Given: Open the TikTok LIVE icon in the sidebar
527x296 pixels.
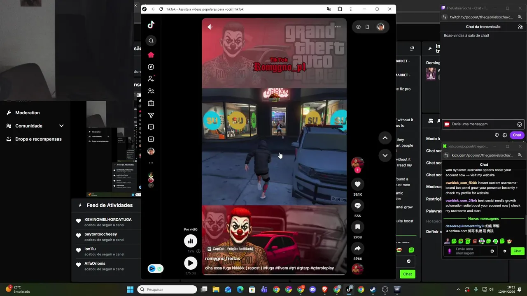Looking at the screenshot, I should click(x=151, y=103).
